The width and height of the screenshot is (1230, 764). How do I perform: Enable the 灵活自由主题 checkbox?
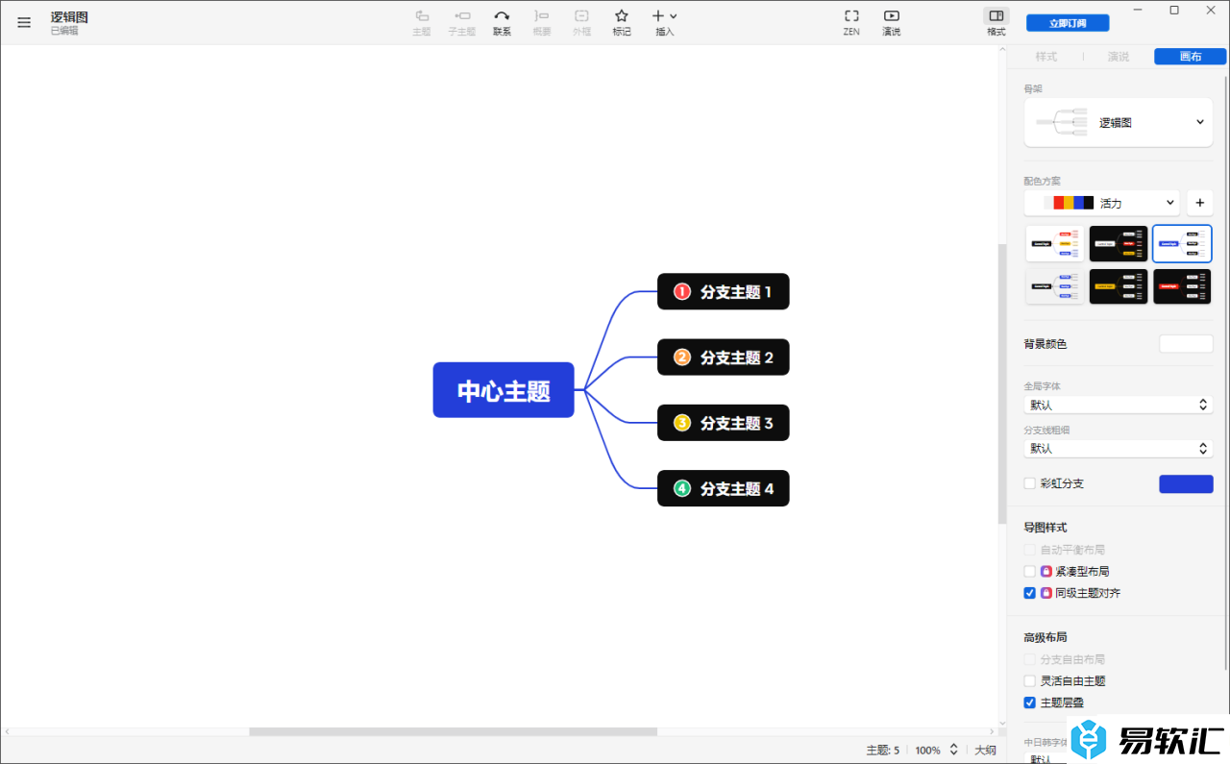1030,680
